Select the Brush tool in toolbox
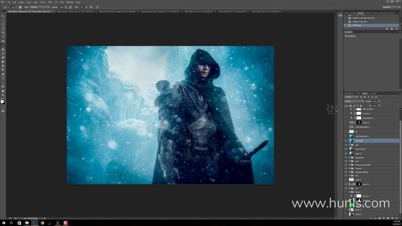The height and width of the screenshot is (226, 402). (3, 45)
